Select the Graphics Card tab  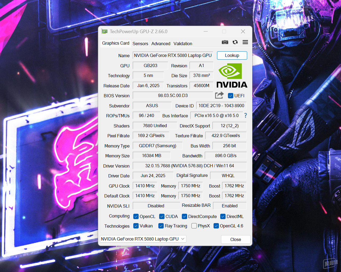coord(116,43)
